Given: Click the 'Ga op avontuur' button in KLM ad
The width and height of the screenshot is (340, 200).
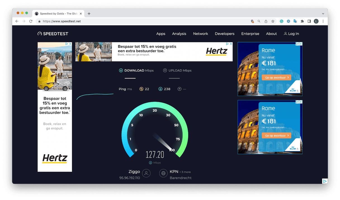Looking at the screenshot, I should (x=276, y=77).
